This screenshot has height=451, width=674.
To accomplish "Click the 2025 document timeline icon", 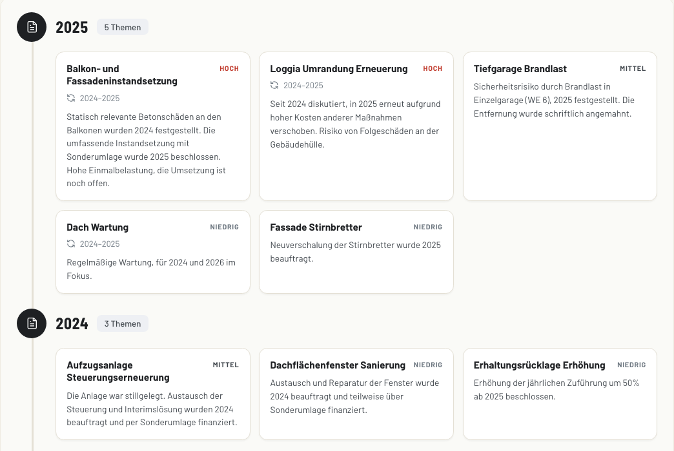I will [x=32, y=27].
